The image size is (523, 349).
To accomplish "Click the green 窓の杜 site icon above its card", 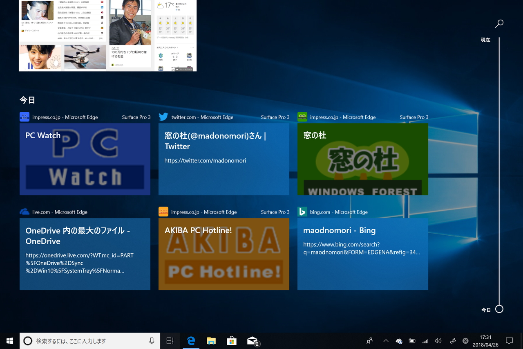I will 302,117.
